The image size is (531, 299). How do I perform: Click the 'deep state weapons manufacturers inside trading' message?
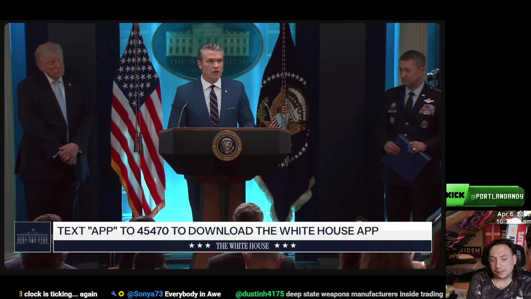pyautogui.click(x=365, y=294)
